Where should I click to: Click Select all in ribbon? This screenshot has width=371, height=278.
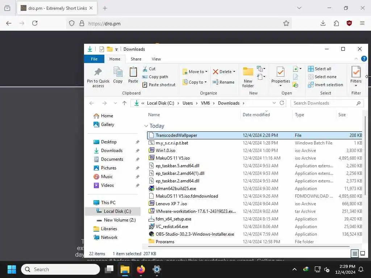[320, 69]
